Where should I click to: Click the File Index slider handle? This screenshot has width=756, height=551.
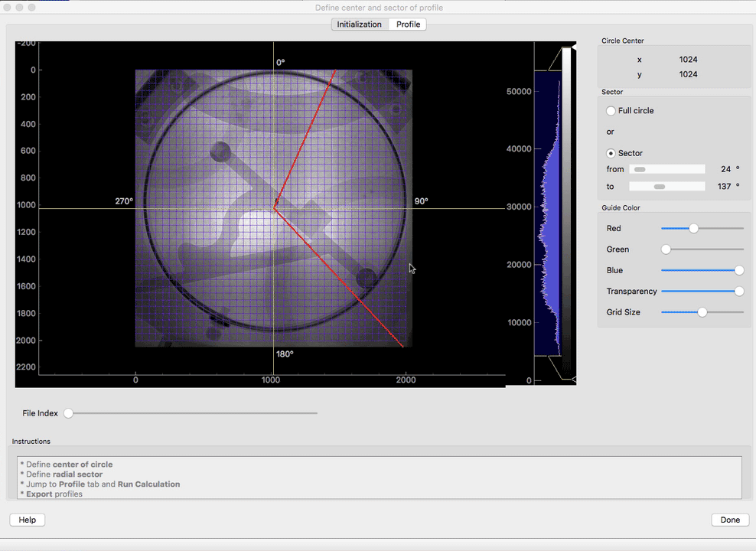tap(67, 412)
